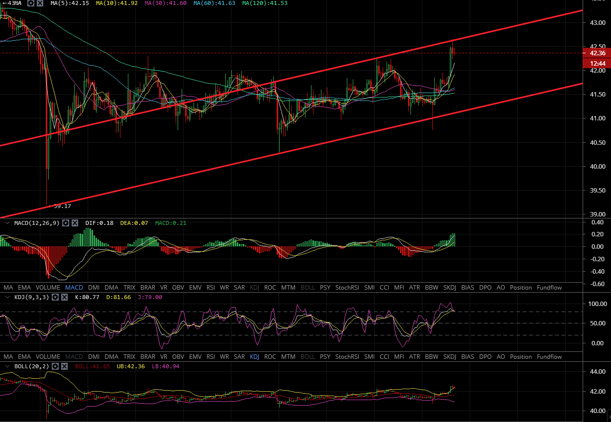Close the MACD(12,26,9) panel with X icon

75,223
